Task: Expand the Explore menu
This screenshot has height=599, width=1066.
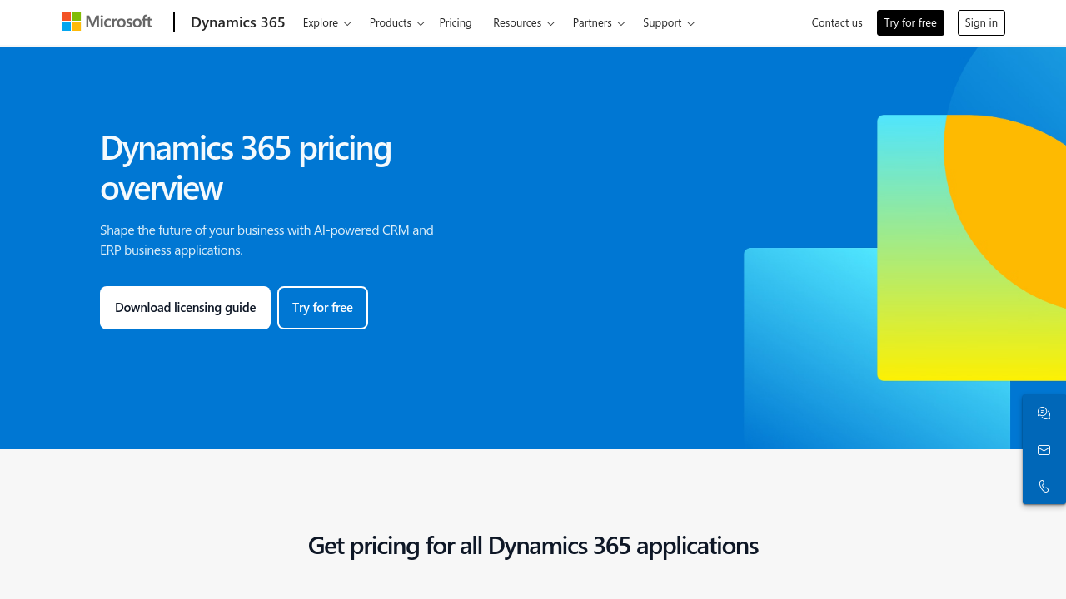Action: click(x=326, y=23)
